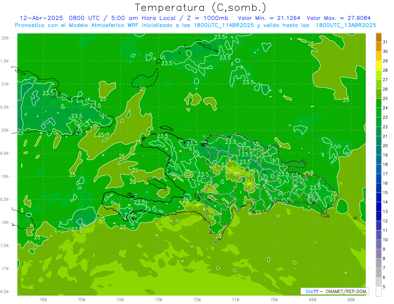Click legend scale value '30'

point(385,51)
